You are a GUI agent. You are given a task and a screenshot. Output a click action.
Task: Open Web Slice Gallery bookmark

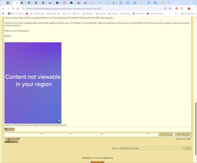(x=16, y=14)
